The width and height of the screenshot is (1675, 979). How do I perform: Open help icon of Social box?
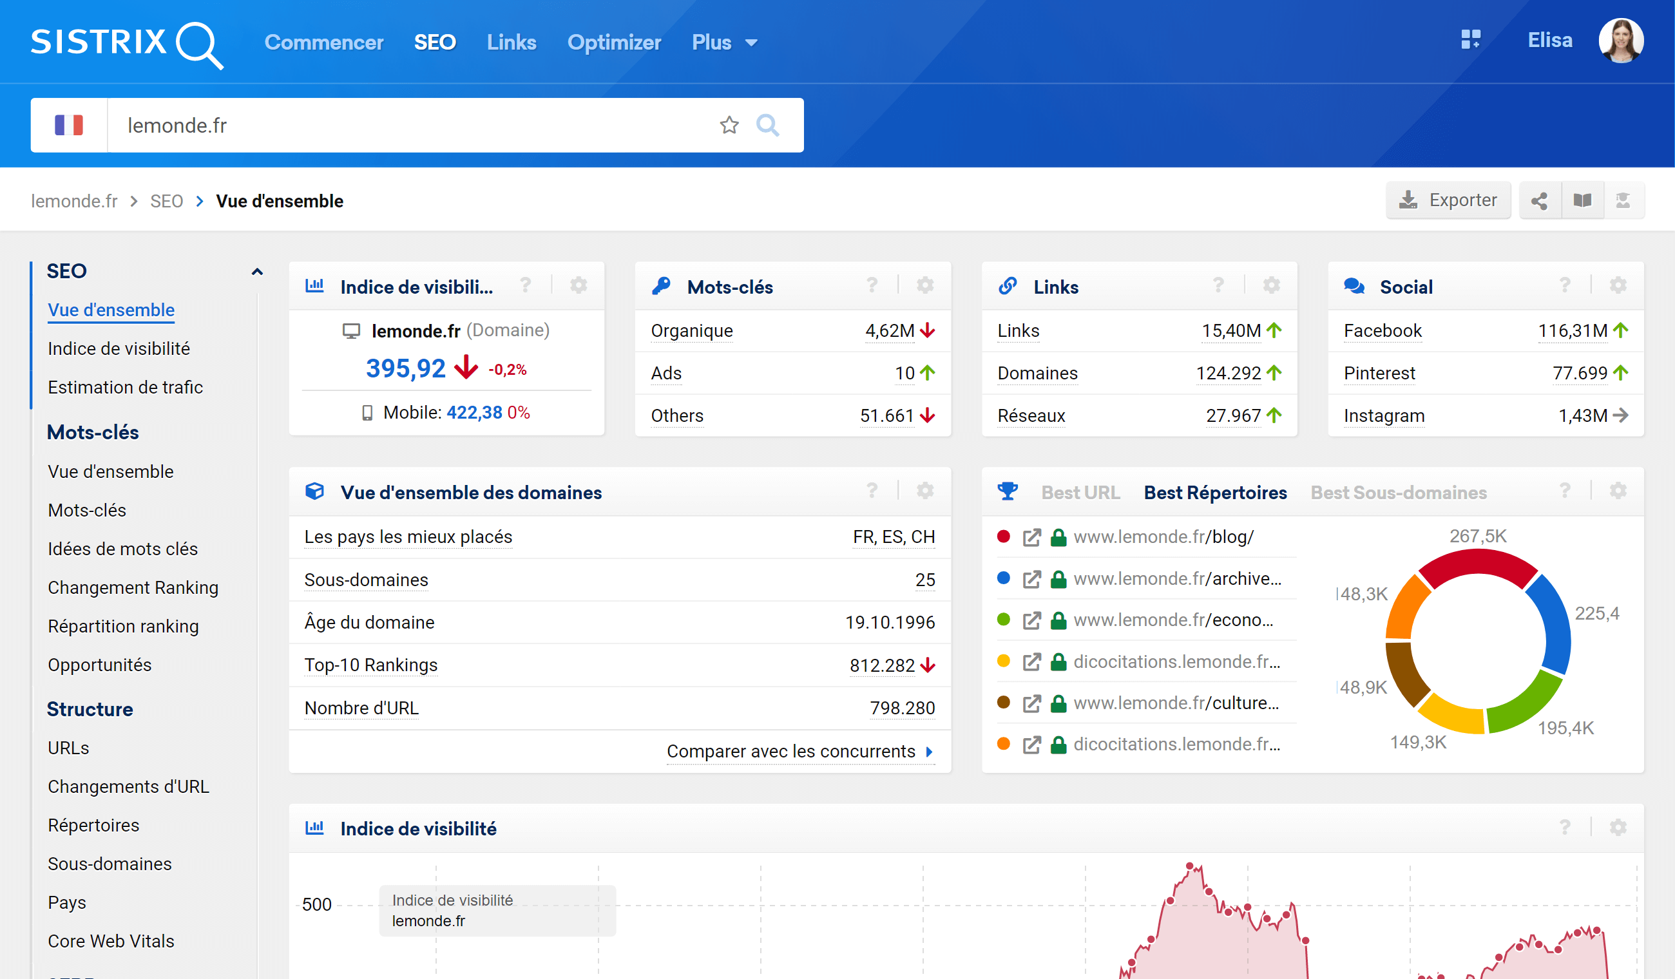tap(1565, 286)
